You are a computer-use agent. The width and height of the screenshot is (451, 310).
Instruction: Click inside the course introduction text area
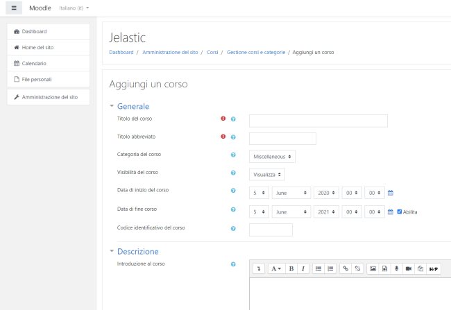pyautogui.click(x=350, y=294)
